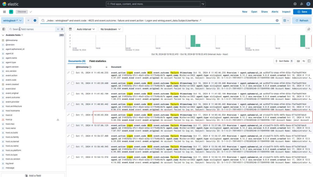Click inside the Search field names input
313x177 pixels.
pyautogui.click(x=34, y=29)
